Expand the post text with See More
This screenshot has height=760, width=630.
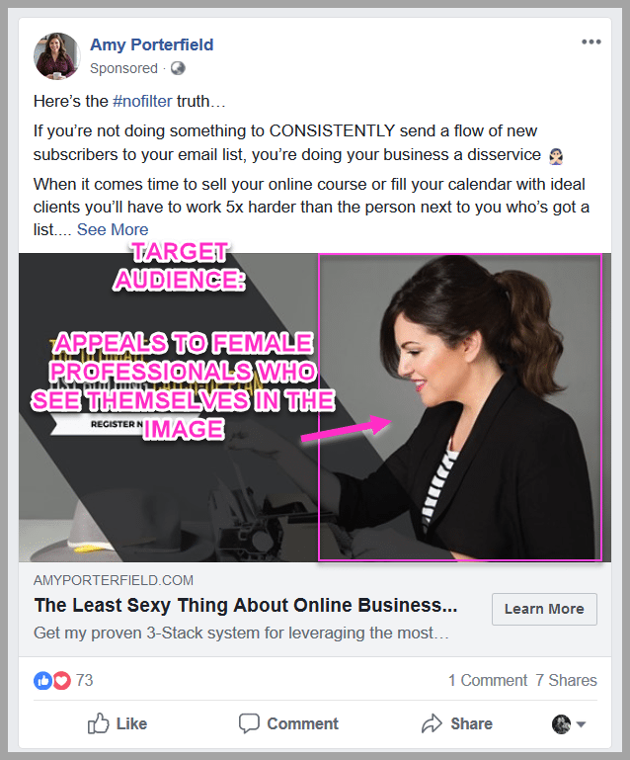[x=113, y=229]
